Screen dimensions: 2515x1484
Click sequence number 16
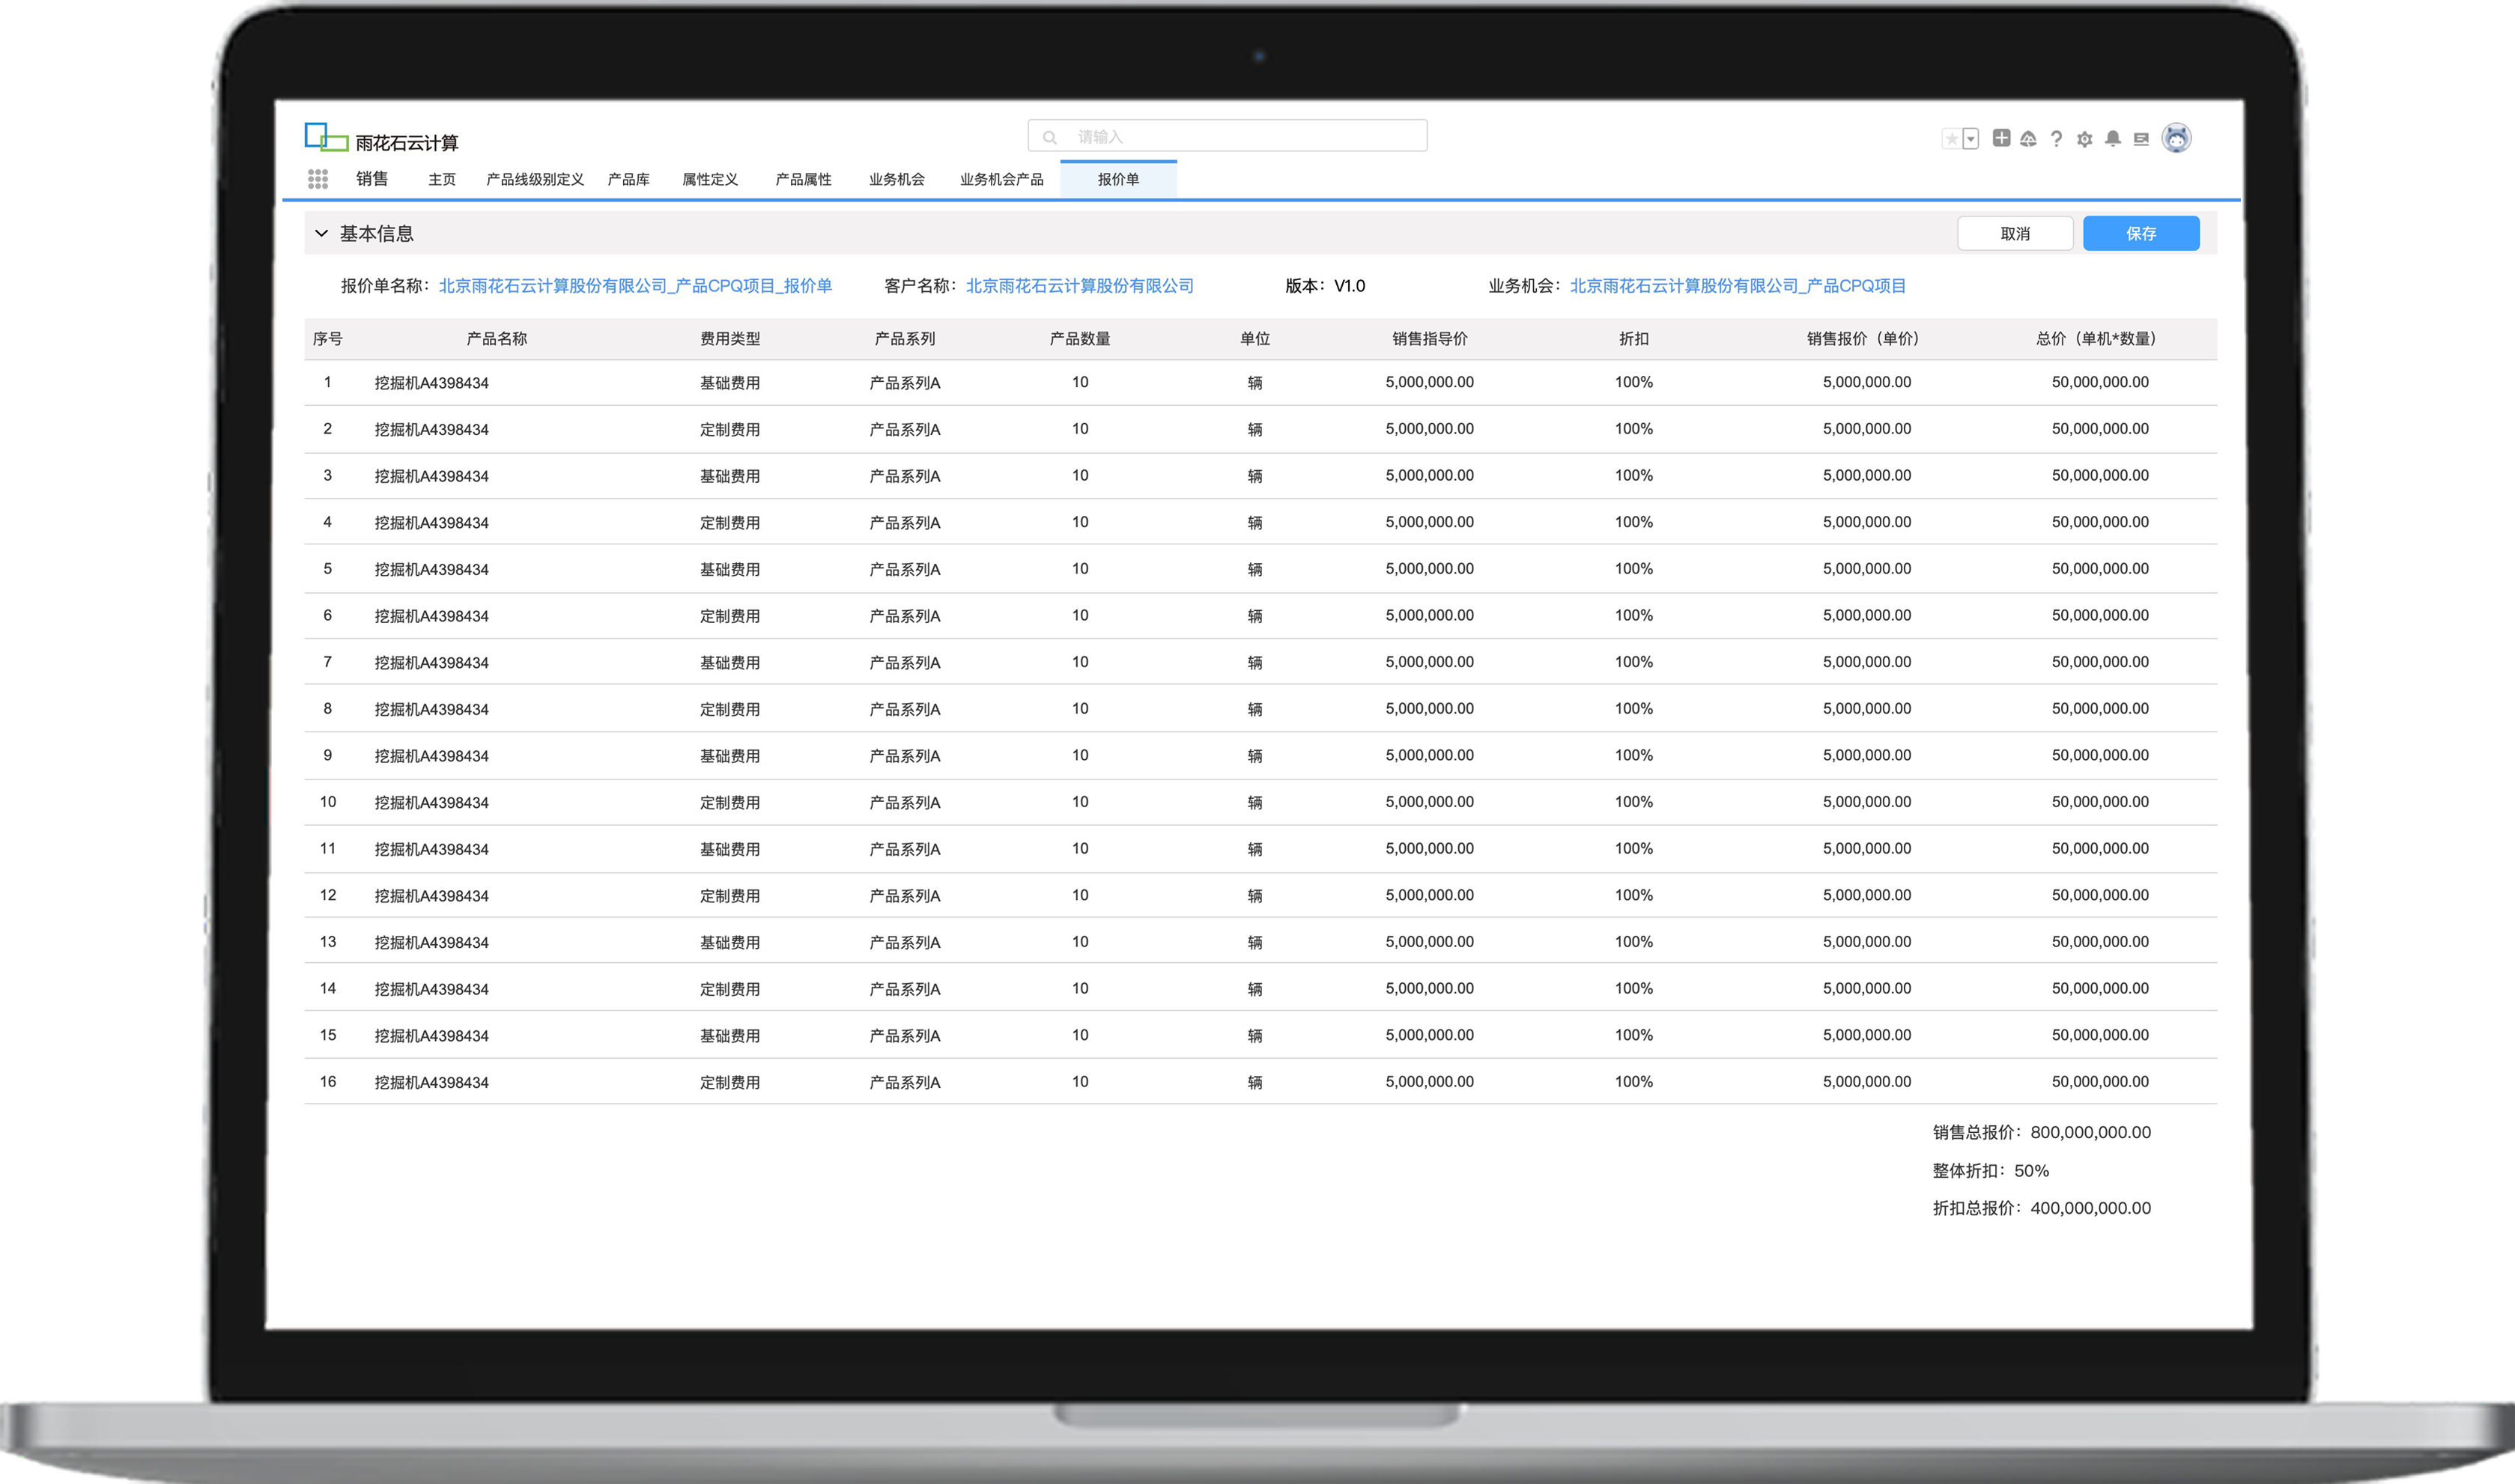(x=328, y=1081)
